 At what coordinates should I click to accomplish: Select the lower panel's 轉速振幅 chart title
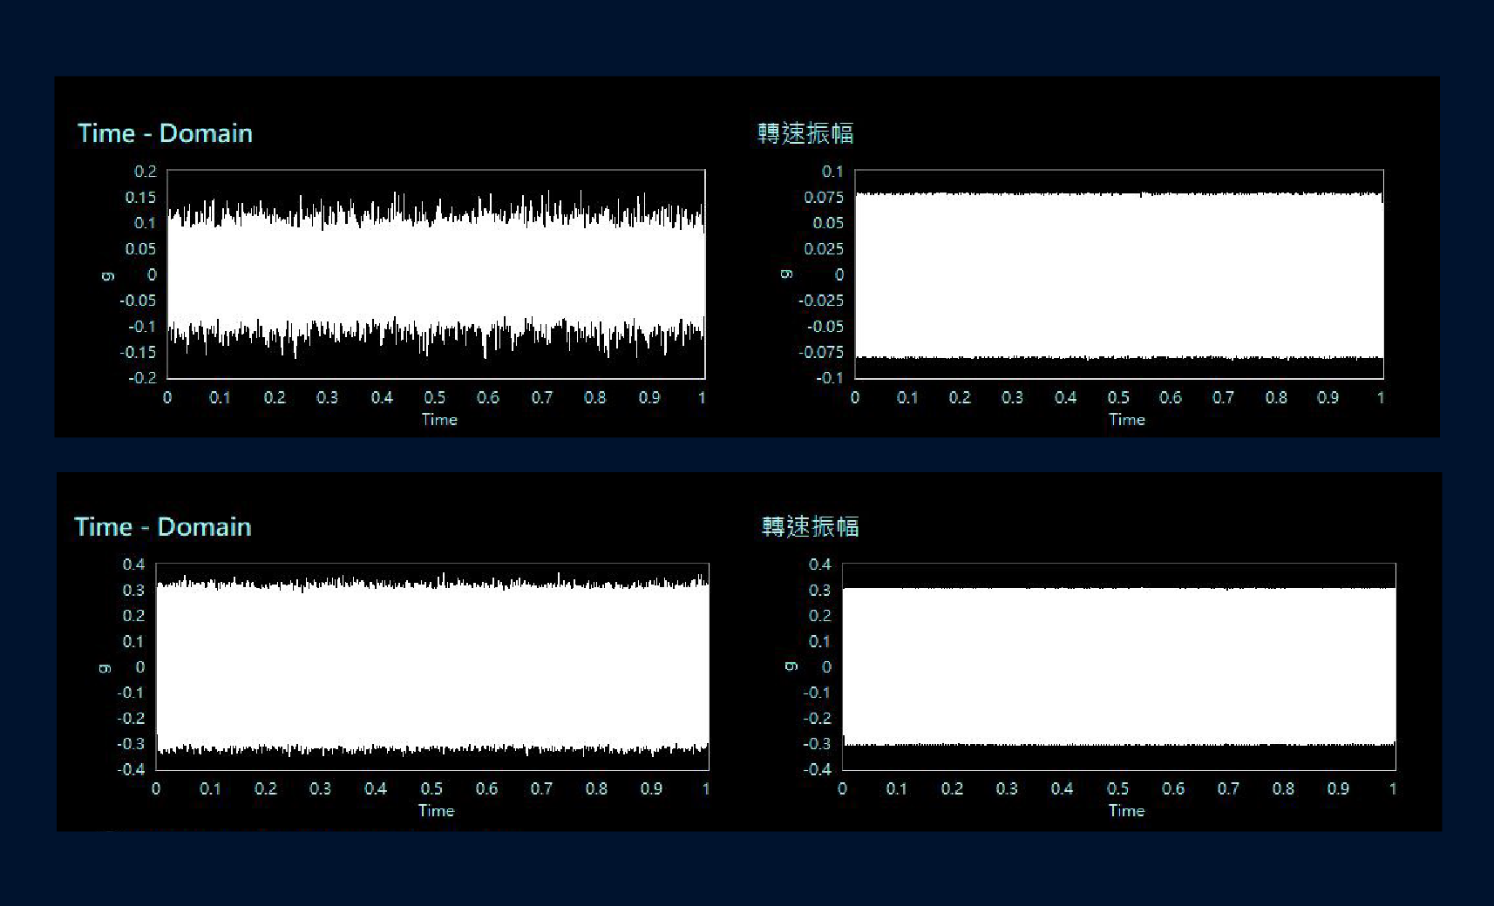(x=810, y=527)
